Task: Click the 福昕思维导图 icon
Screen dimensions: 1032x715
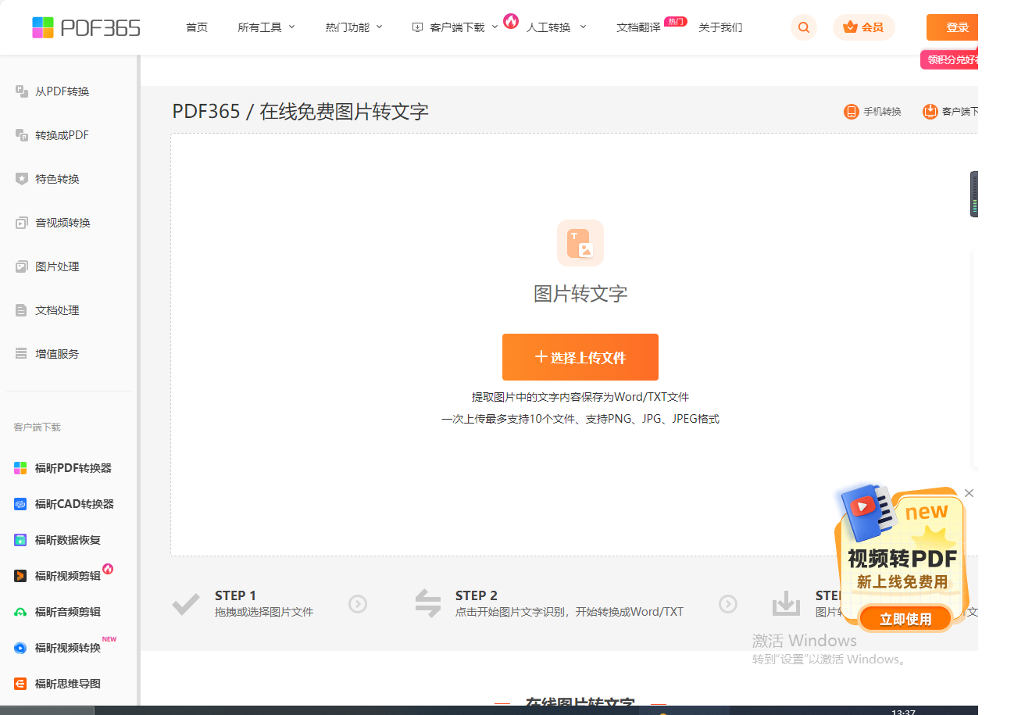Action: tap(20, 684)
